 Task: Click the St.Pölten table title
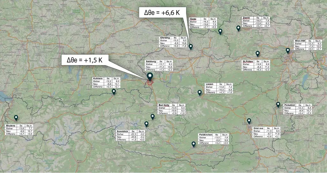click(248, 61)
